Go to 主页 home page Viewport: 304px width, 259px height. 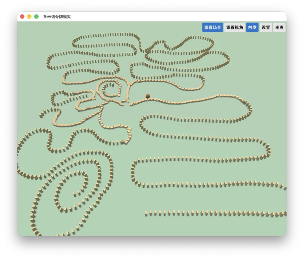click(x=279, y=27)
